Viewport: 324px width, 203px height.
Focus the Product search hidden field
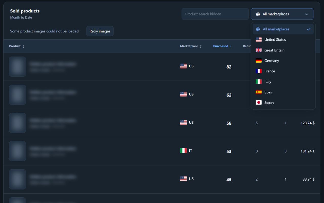pos(215,14)
